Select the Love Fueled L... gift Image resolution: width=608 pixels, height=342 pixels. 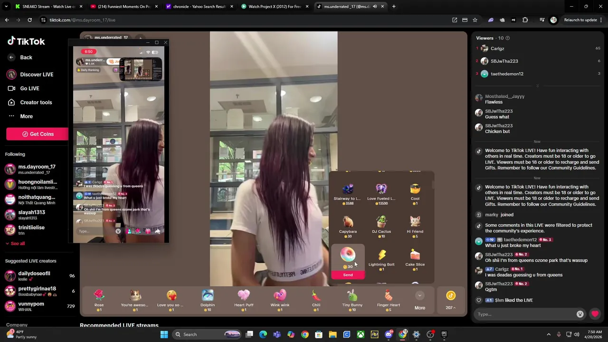click(x=381, y=194)
